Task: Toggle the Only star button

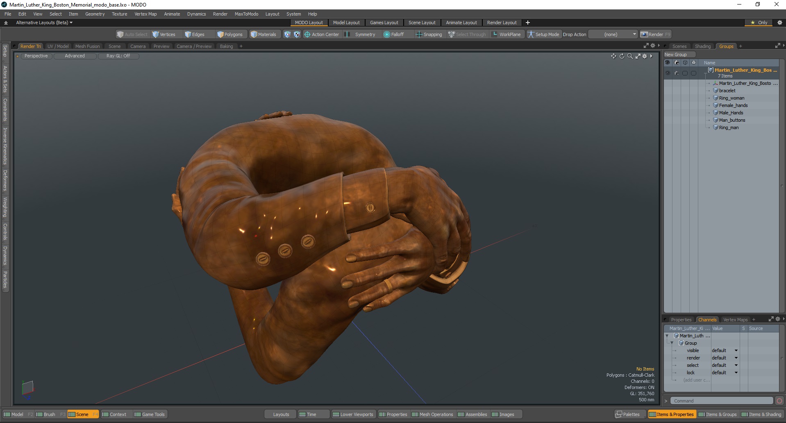Action: pyautogui.click(x=759, y=23)
